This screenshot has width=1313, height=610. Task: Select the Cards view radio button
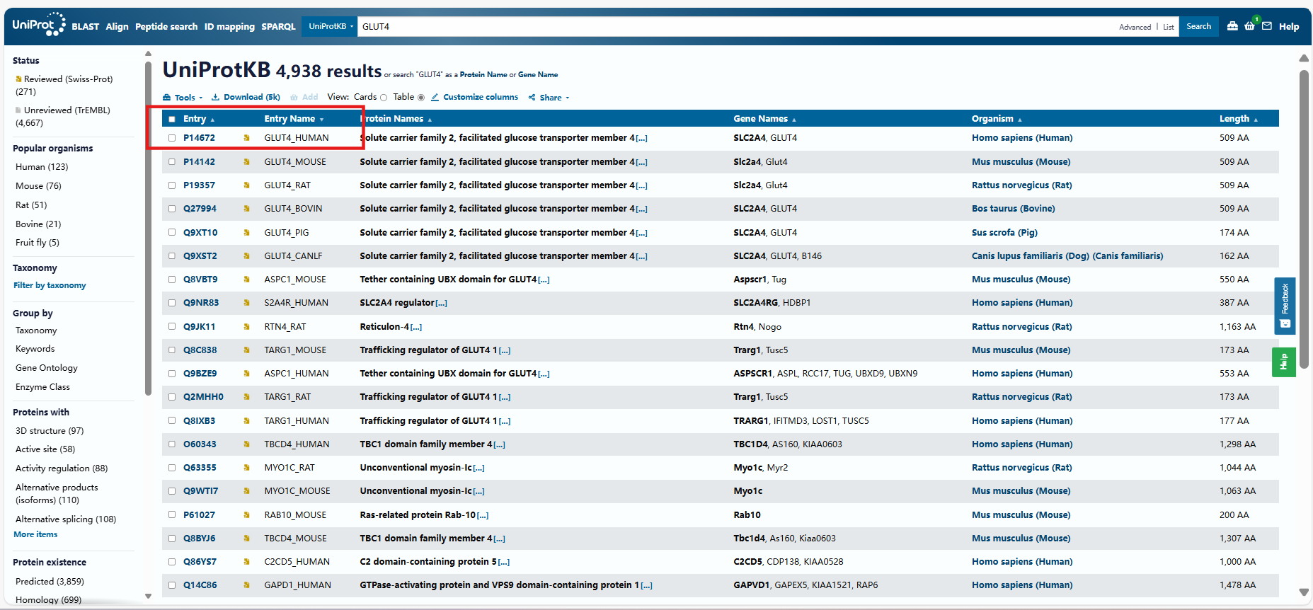click(x=384, y=98)
